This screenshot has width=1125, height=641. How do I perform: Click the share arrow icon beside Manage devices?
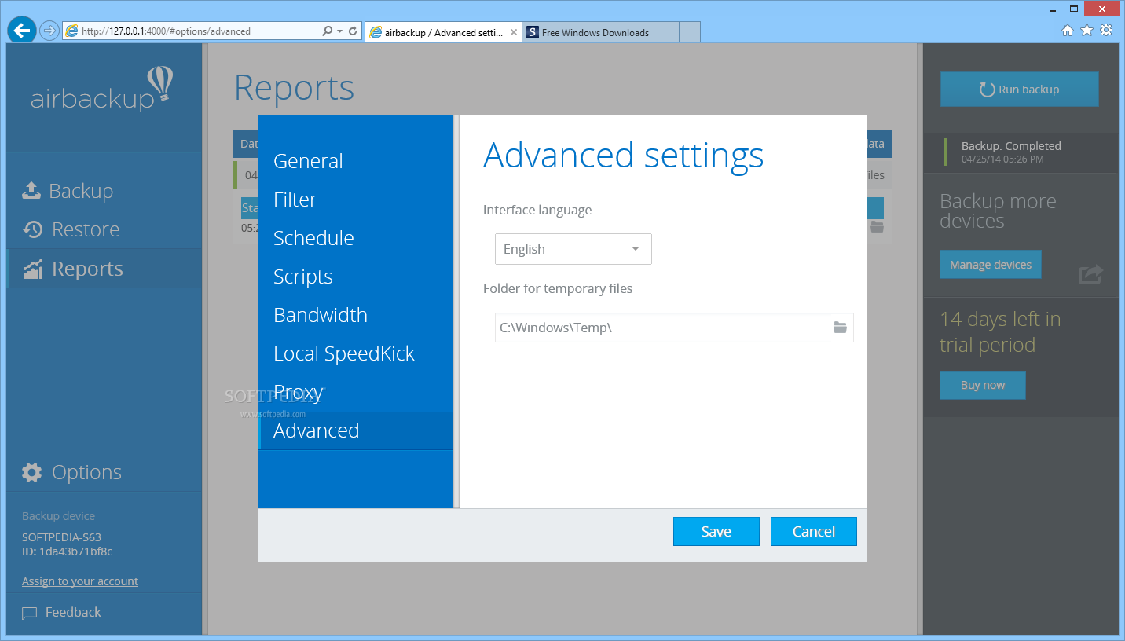1090,274
